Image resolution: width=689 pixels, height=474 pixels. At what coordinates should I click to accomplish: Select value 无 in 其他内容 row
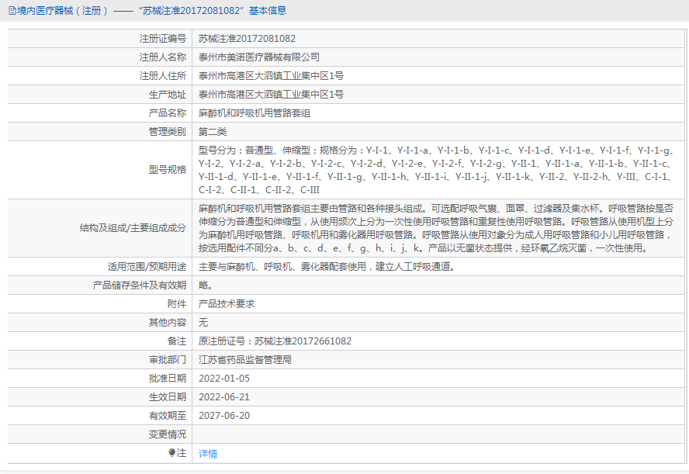pos(203,323)
